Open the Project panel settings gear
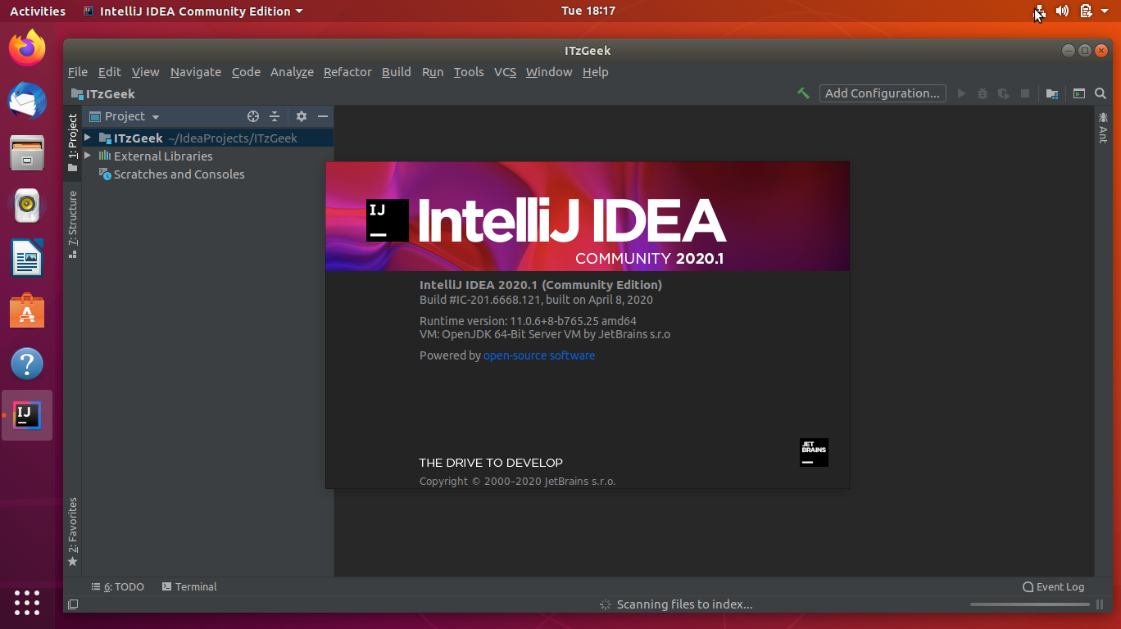The width and height of the screenshot is (1121, 629). pyautogui.click(x=302, y=115)
